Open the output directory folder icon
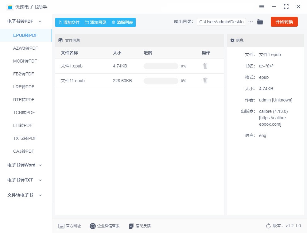Image resolution: width=307 pixels, height=233 pixels. click(260, 22)
